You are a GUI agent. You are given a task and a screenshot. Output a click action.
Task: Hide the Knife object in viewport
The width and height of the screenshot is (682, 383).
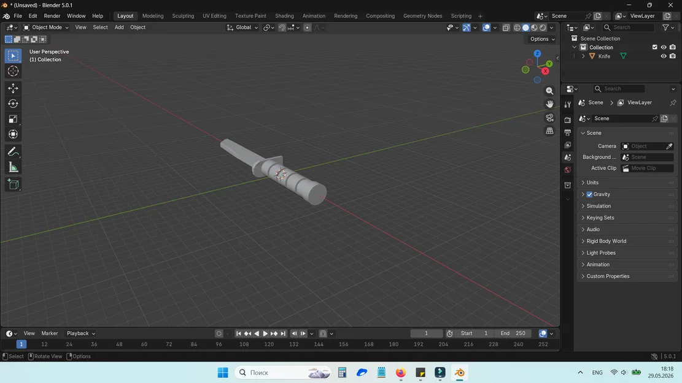664,56
